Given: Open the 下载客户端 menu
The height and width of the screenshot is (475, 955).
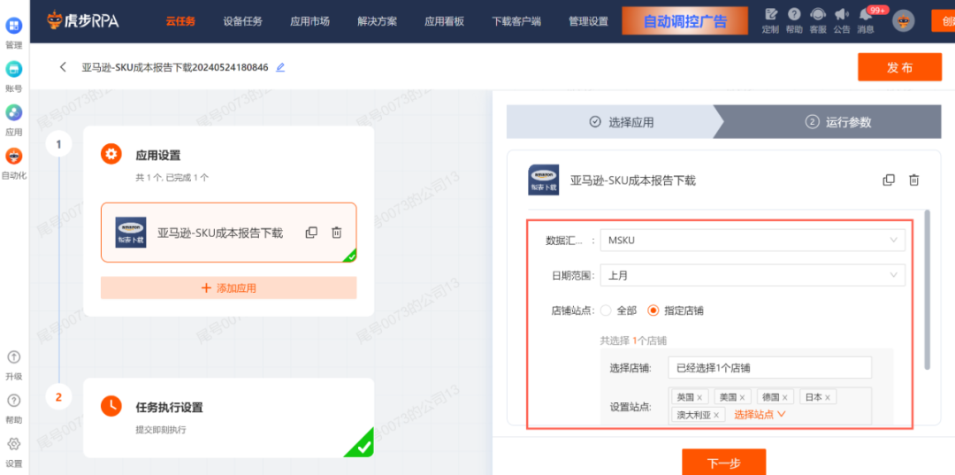Looking at the screenshot, I should pyautogui.click(x=516, y=21).
